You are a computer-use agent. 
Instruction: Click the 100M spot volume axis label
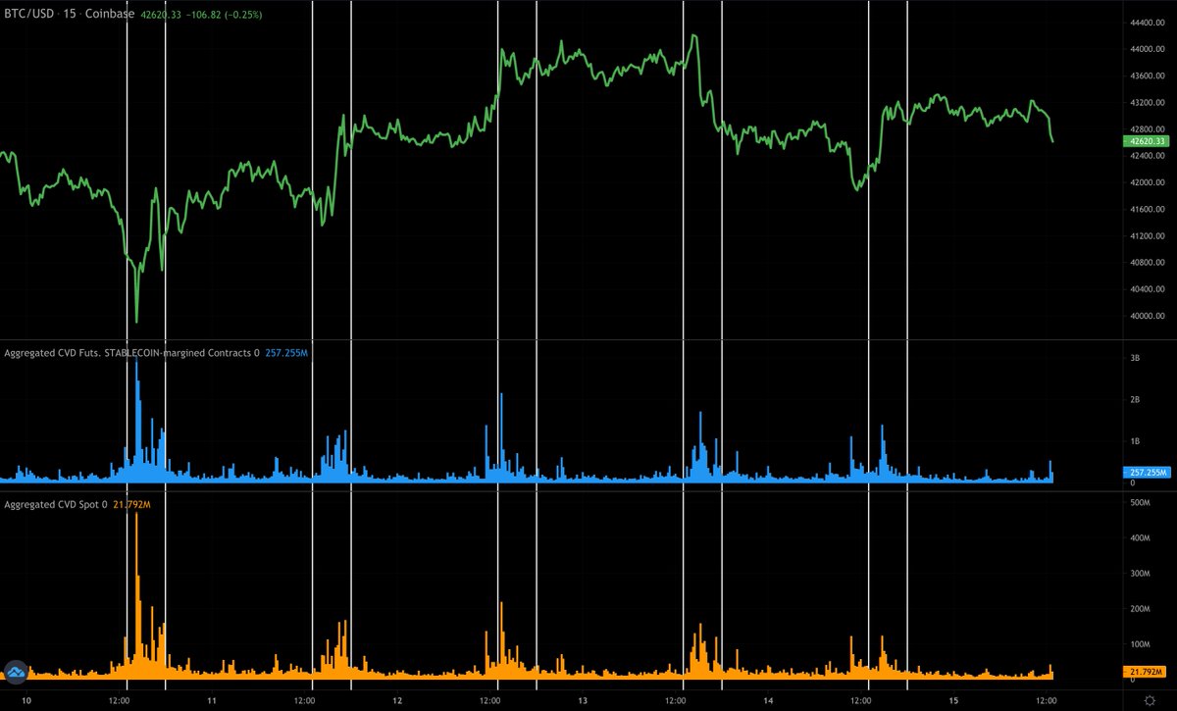[1139, 644]
